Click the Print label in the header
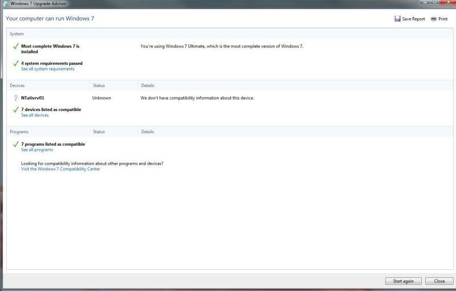The image size is (456, 291). (443, 19)
